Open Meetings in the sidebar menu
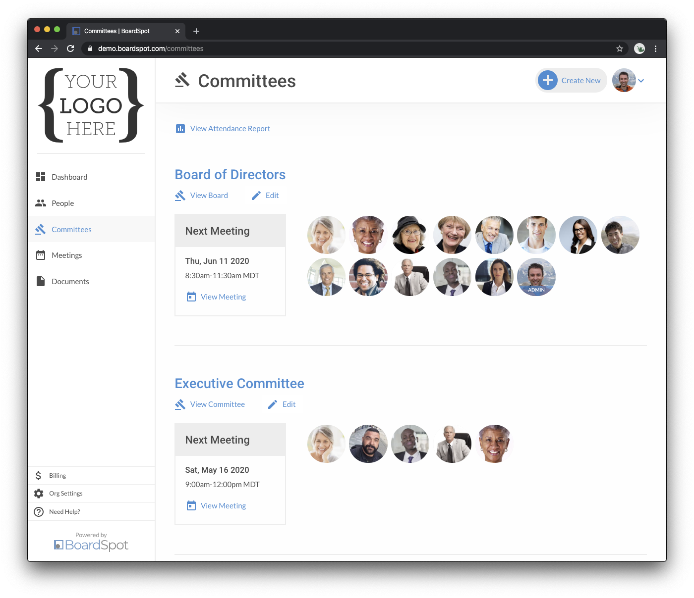The height and width of the screenshot is (598, 694). pyautogui.click(x=67, y=255)
